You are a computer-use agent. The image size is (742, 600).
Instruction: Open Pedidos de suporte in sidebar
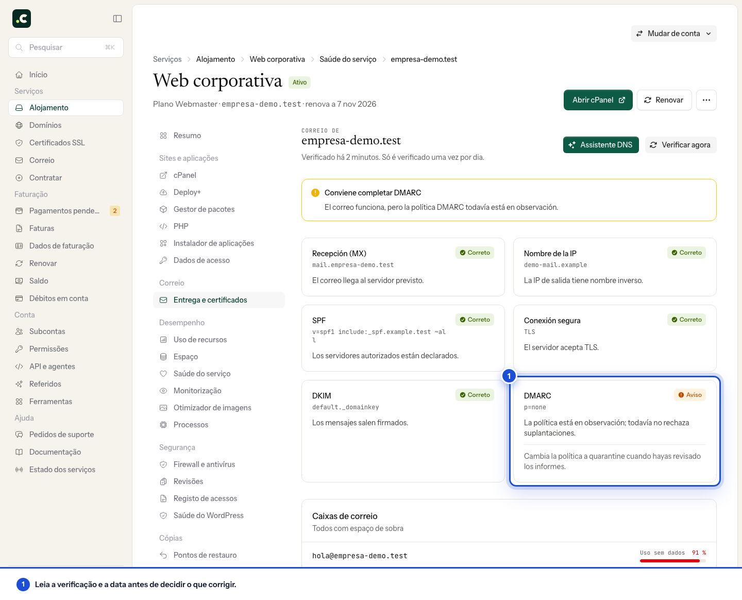(66, 435)
